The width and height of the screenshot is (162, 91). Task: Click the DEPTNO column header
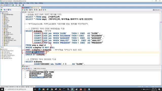(x=29, y=71)
